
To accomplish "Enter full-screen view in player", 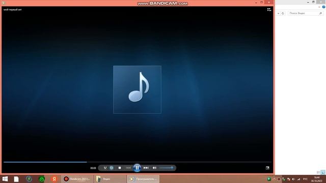I will pyautogui.click(x=267, y=168).
